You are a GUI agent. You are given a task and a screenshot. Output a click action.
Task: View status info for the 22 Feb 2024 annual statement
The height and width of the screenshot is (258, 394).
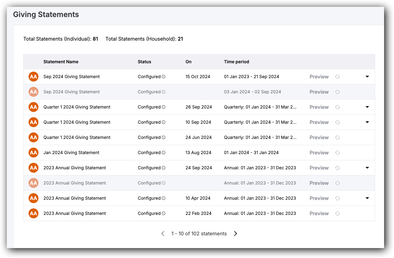[163, 213]
